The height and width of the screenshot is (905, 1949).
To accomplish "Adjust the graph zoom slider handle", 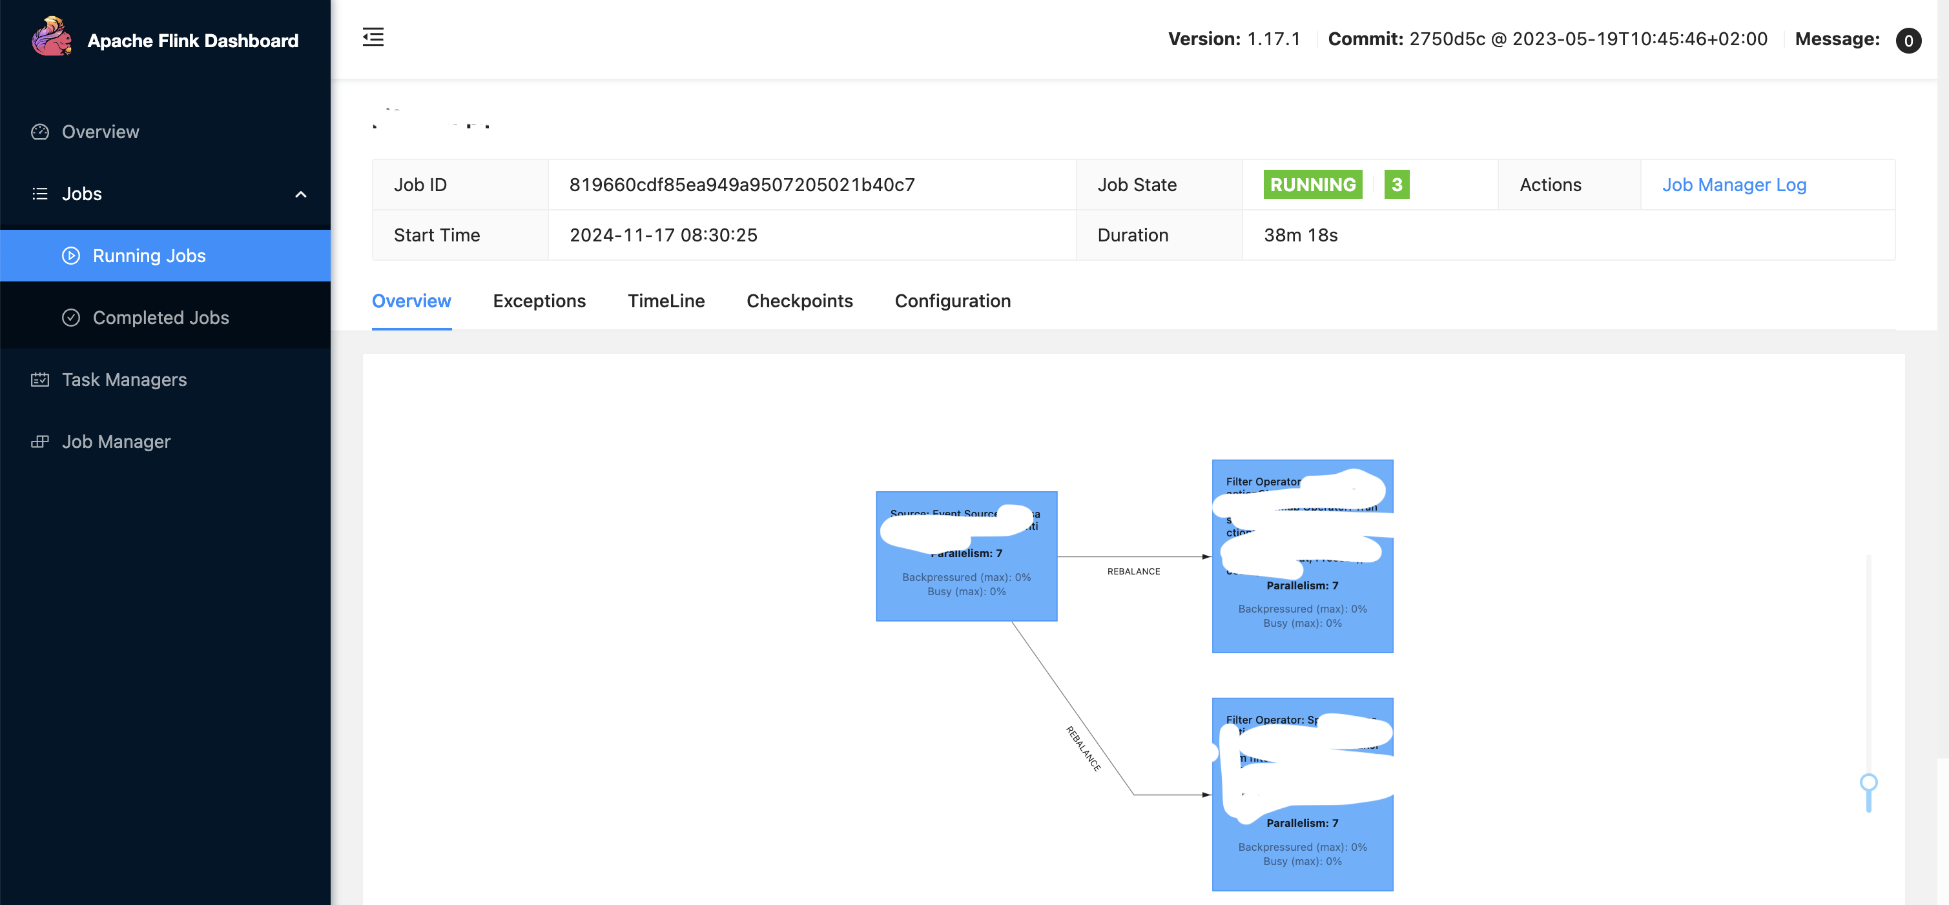I will 1869,782.
